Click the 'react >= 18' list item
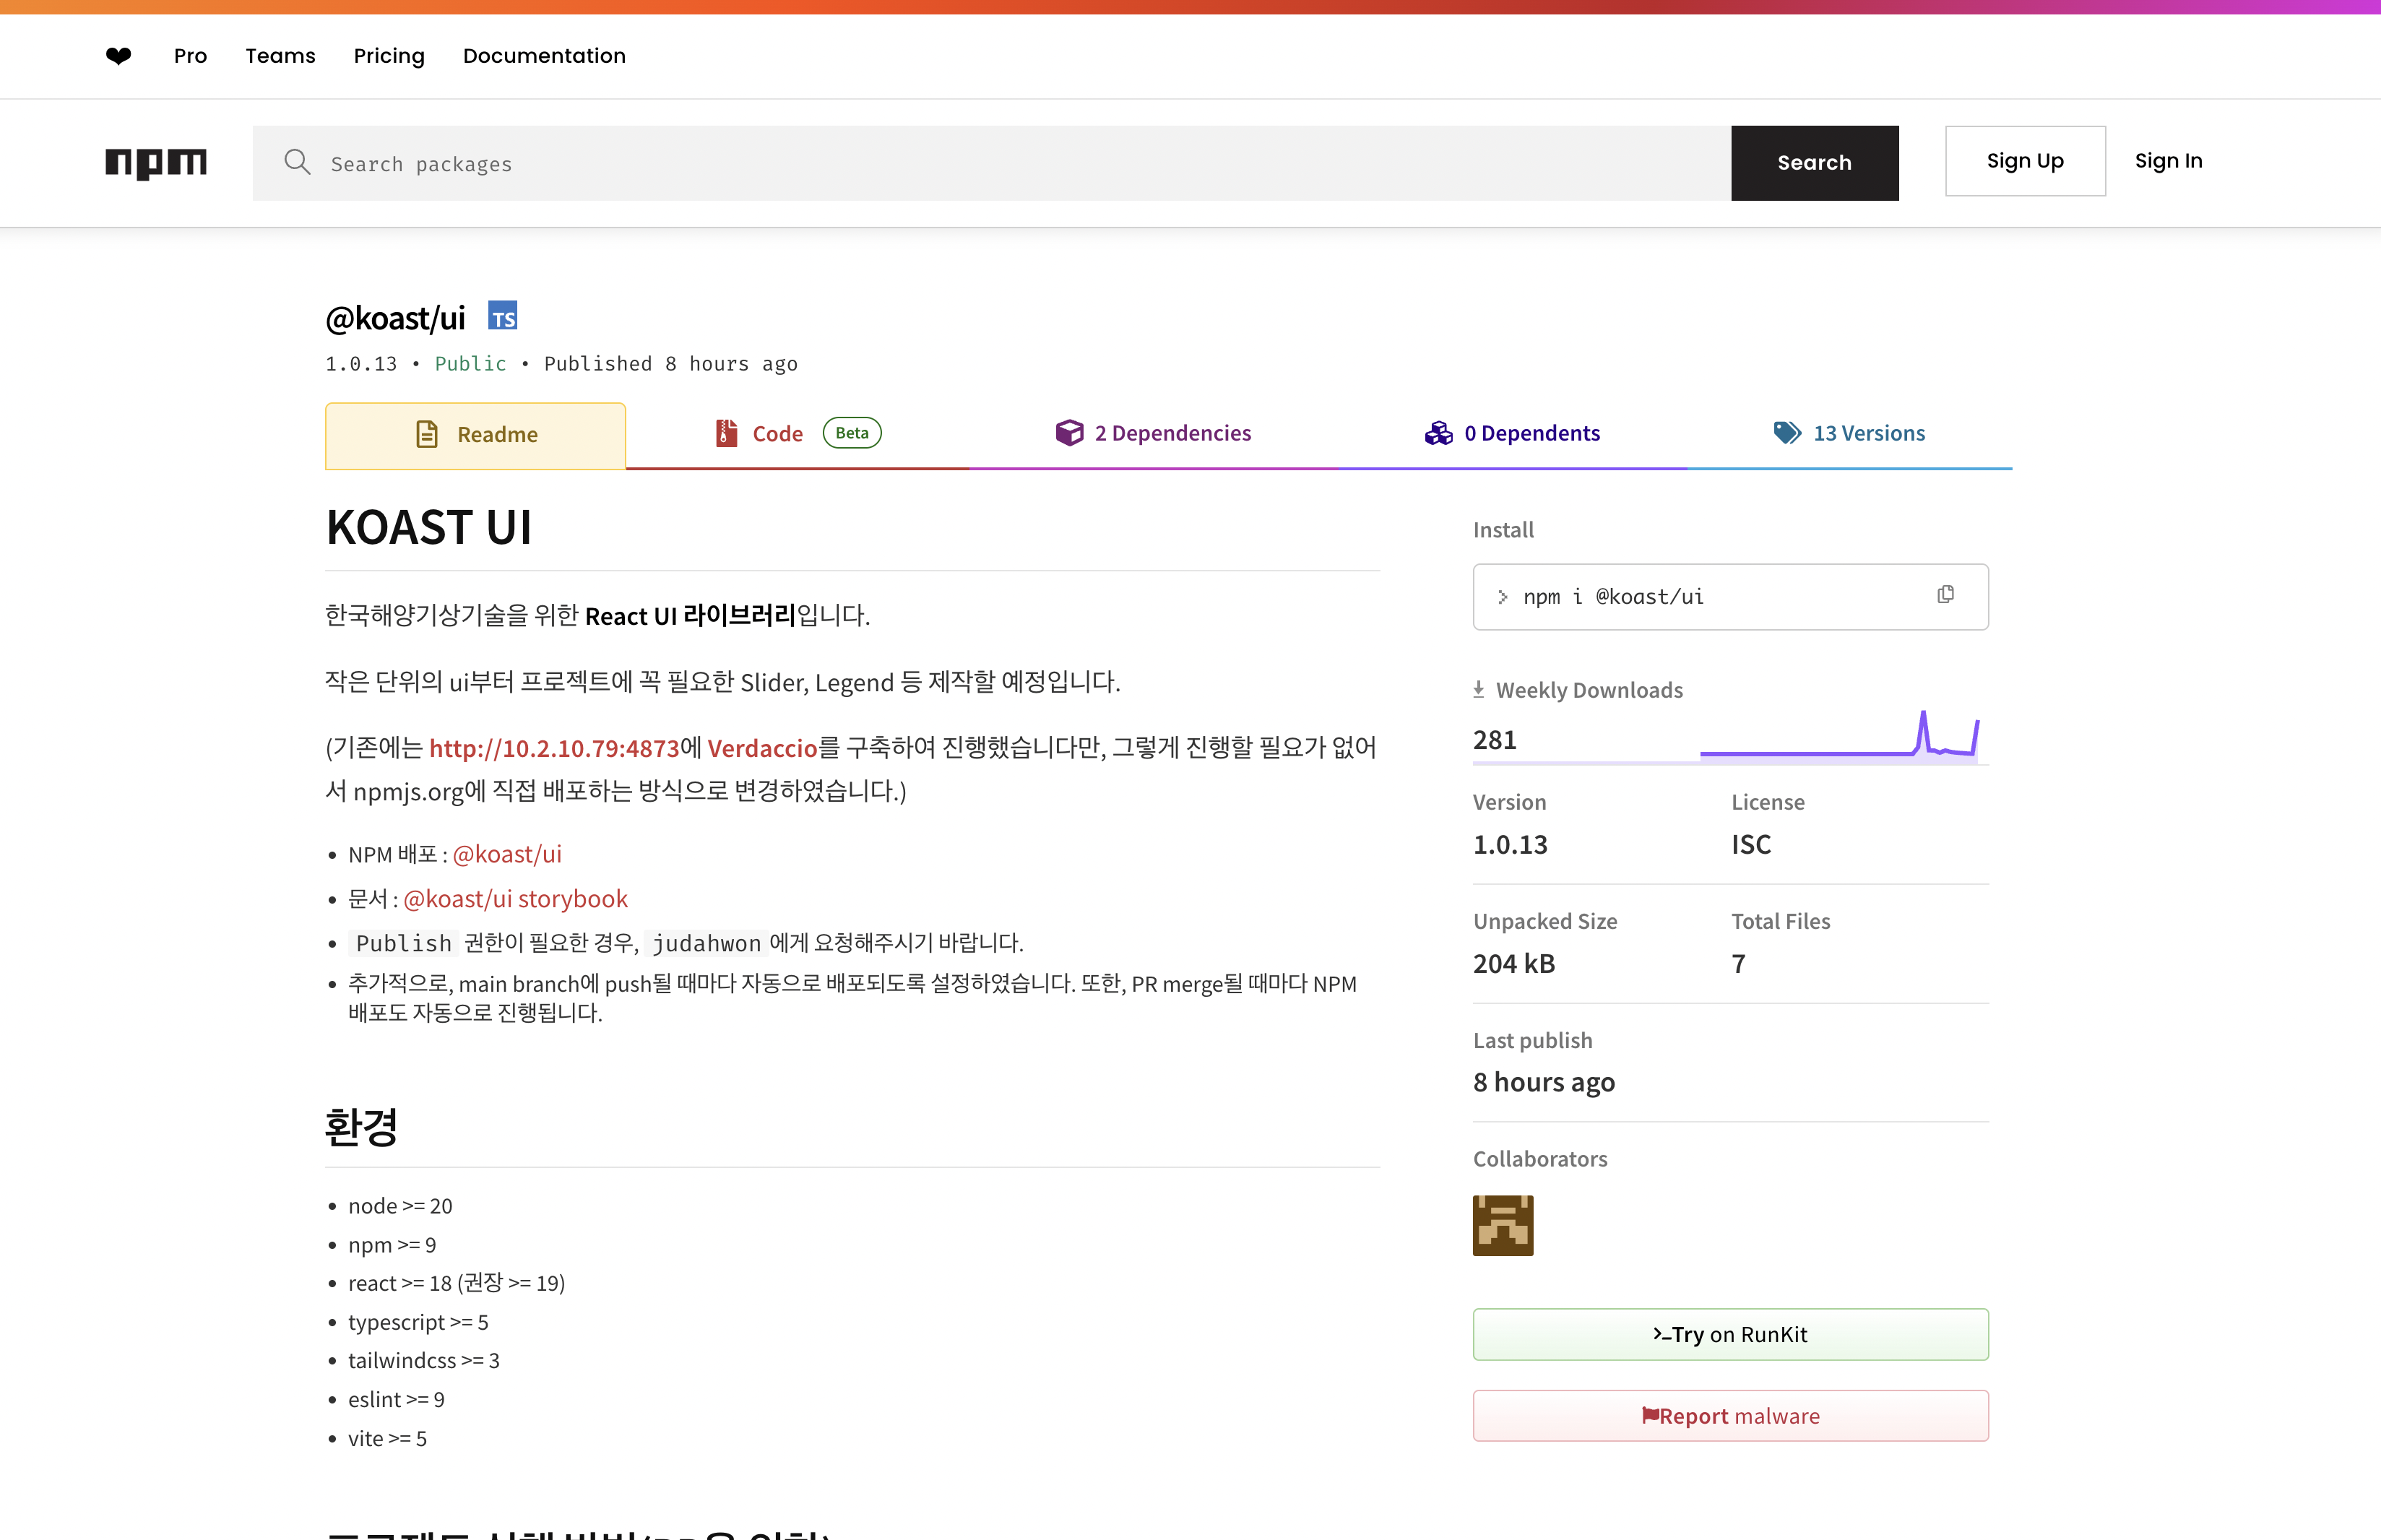The image size is (2381, 1540). pos(457,1283)
